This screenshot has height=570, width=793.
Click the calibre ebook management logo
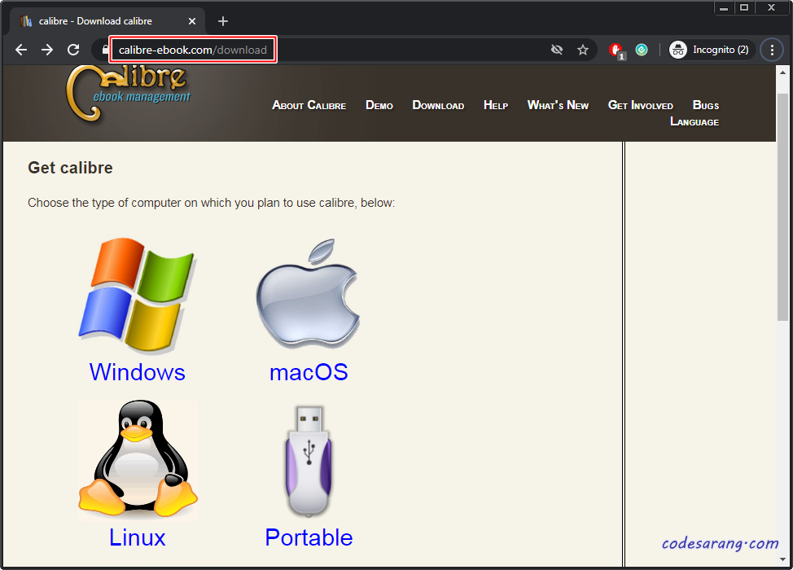tap(128, 94)
